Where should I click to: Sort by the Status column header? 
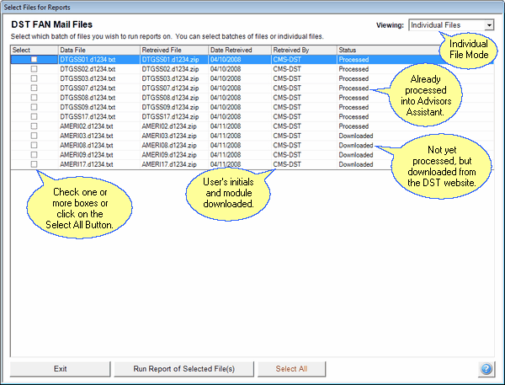pos(388,50)
